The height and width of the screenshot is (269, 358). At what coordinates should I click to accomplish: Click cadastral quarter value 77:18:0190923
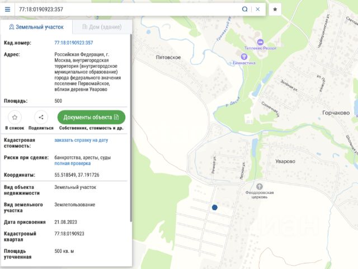69,234
